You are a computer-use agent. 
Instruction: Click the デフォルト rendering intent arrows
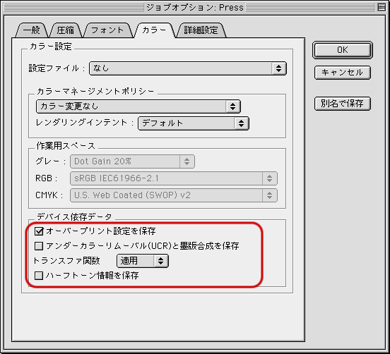pyautogui.click(x=241, y=123)
